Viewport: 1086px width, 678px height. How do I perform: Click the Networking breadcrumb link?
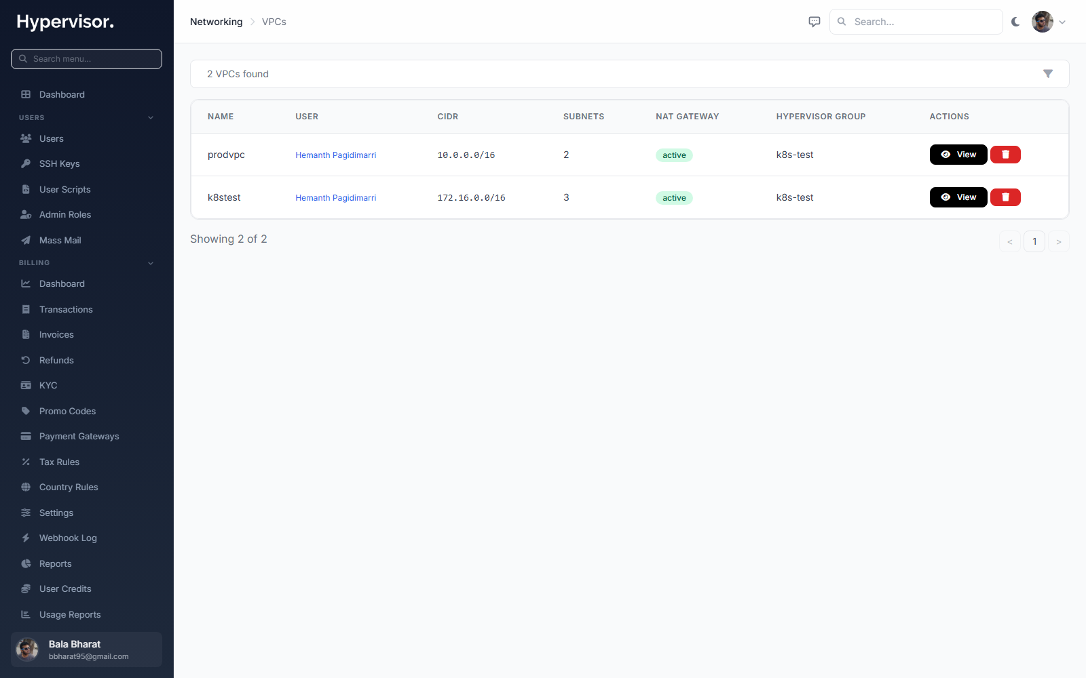pyautogui.click(x=216, y=22)
